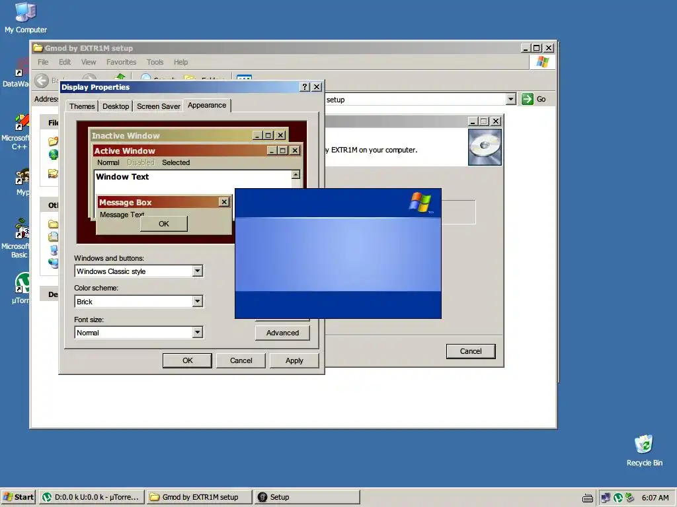Click the Explorer address field showing setup
Viewport: 677px width, 507px height.
415,100
